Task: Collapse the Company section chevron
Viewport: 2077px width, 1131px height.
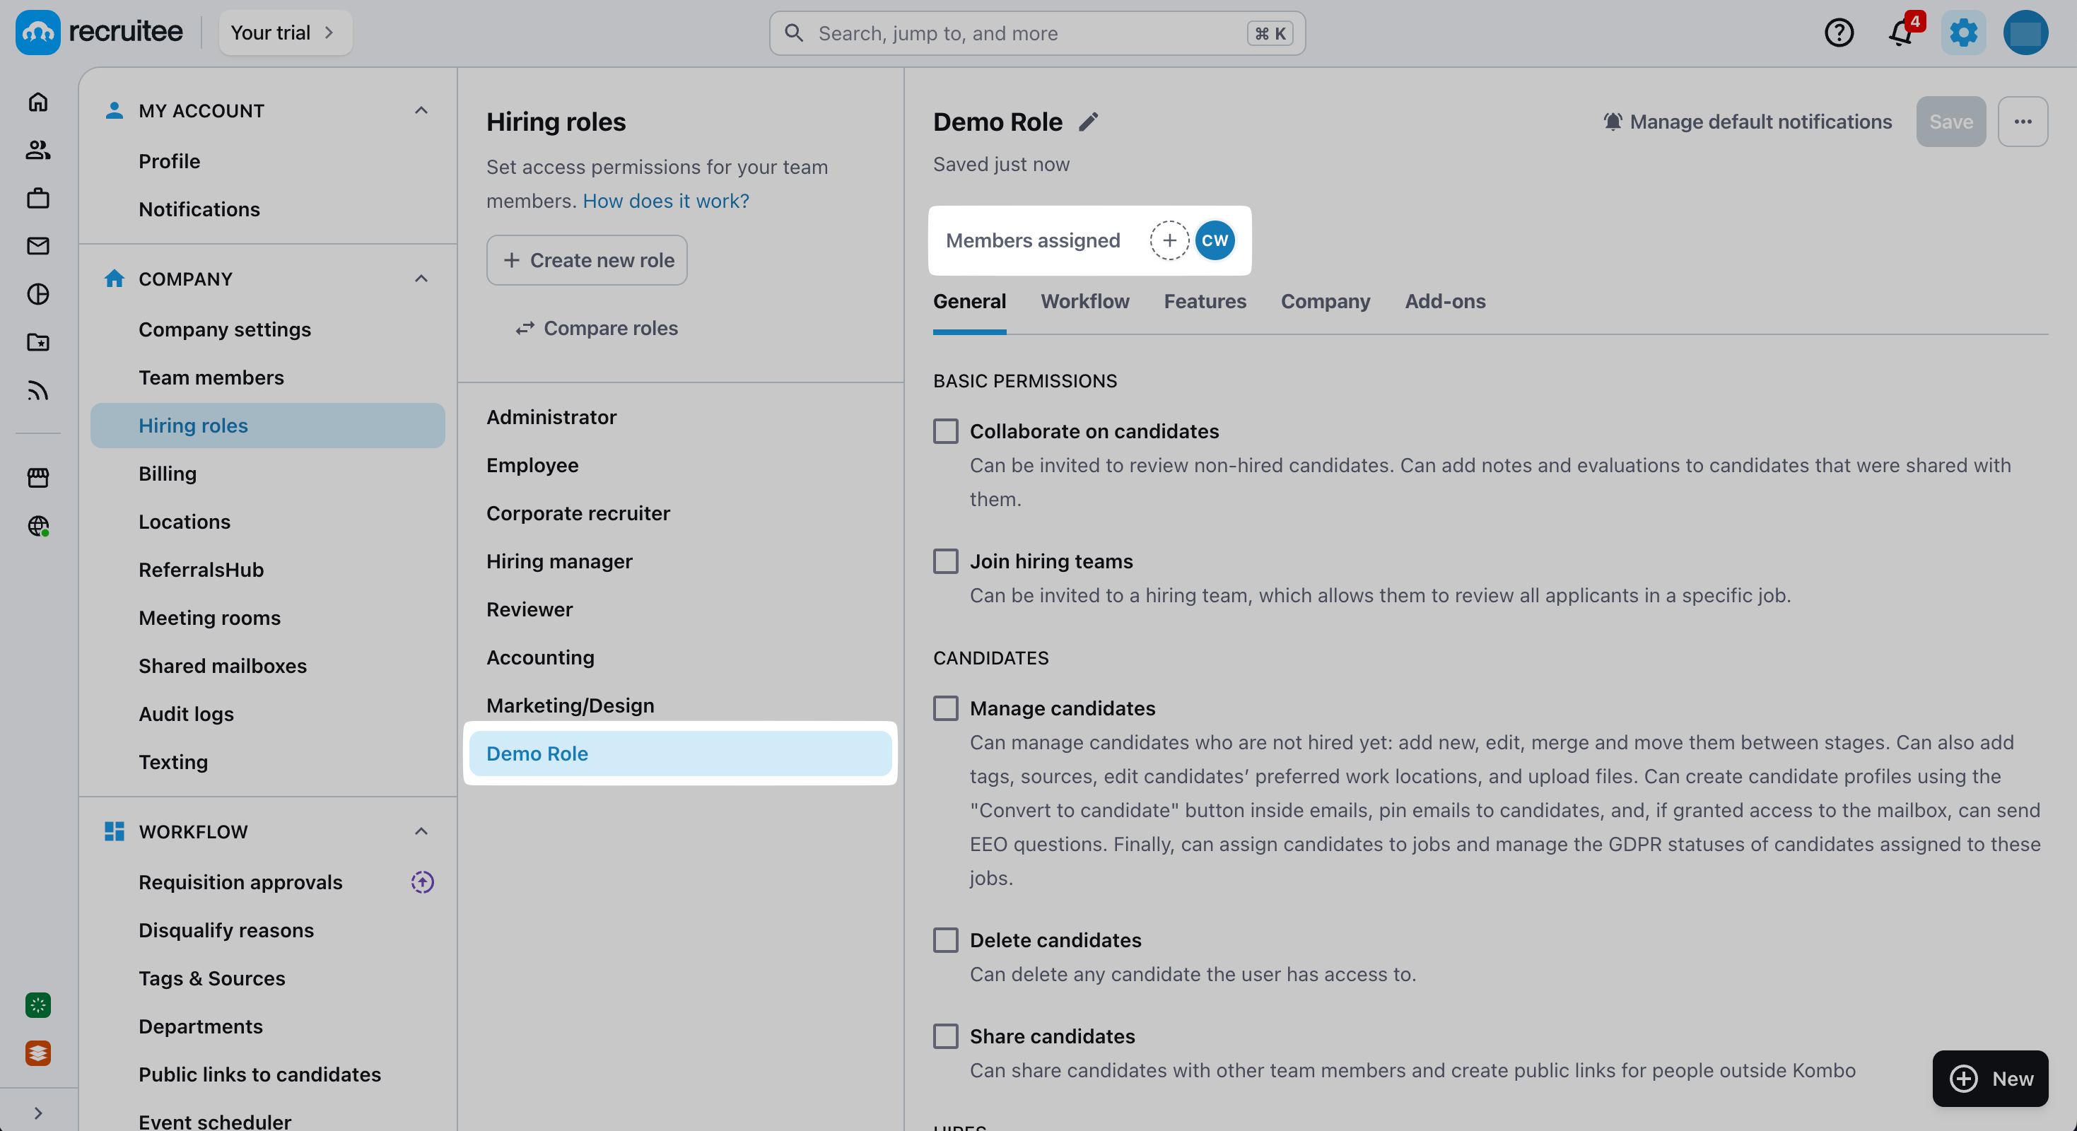Action: (x=421, y=279)
